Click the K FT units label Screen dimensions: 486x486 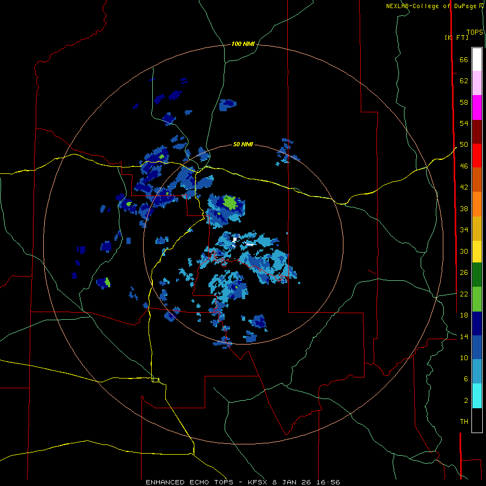456,37
